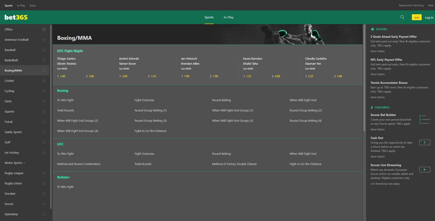Favourite American Football with its star
Viewport: 435px width, 221px height.
coord(44,40)
